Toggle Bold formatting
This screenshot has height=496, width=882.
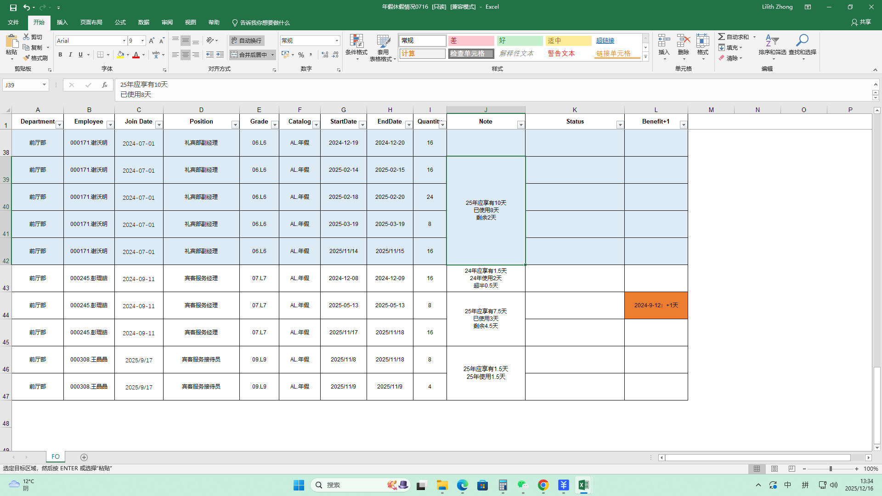pyautogui.click(x=60, y=55)
